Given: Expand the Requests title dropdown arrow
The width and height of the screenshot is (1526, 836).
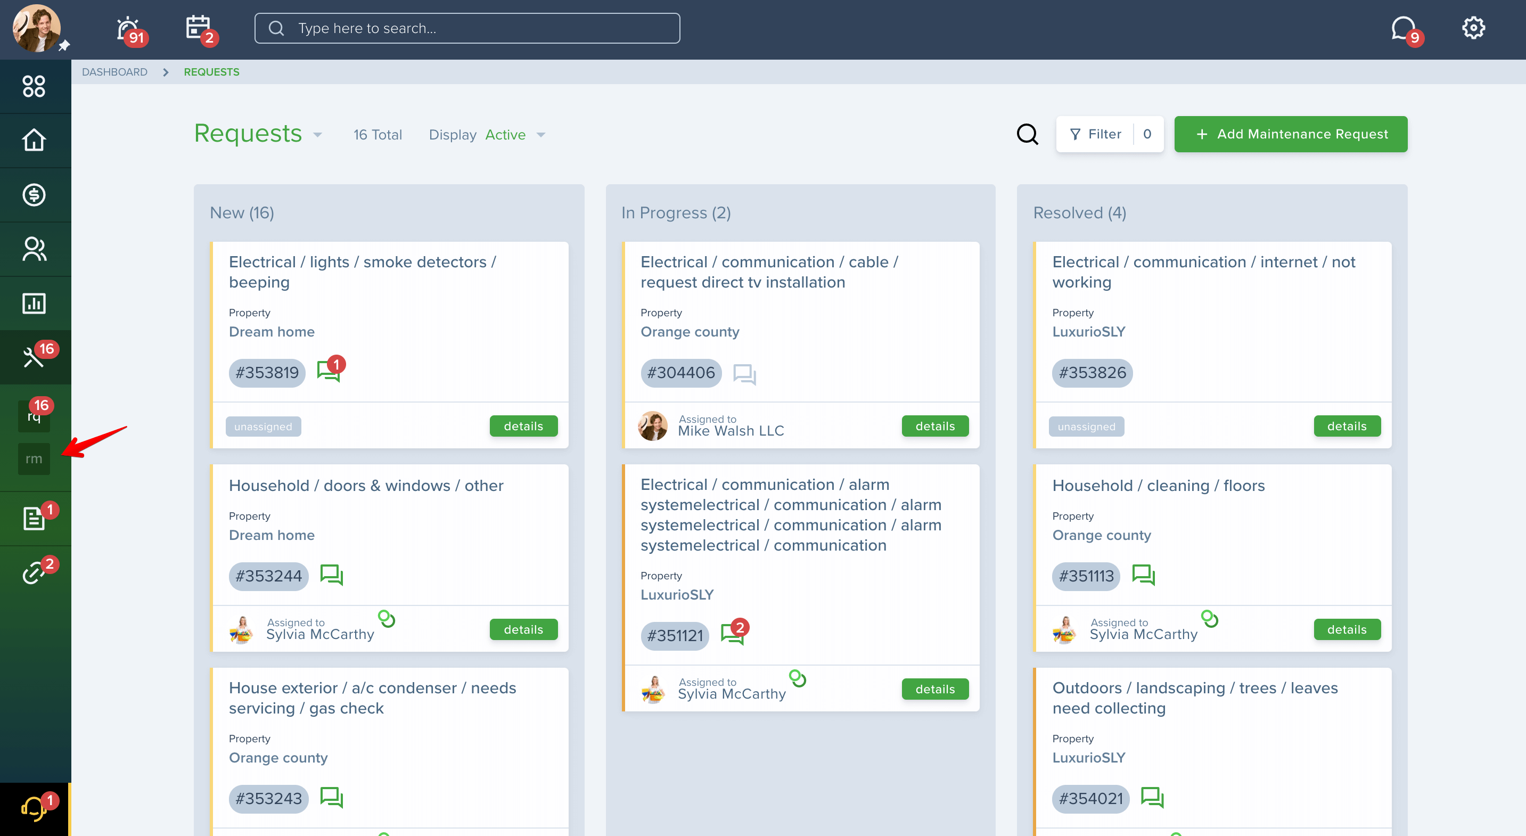Looking at the screenshot, I should [317, 135].
